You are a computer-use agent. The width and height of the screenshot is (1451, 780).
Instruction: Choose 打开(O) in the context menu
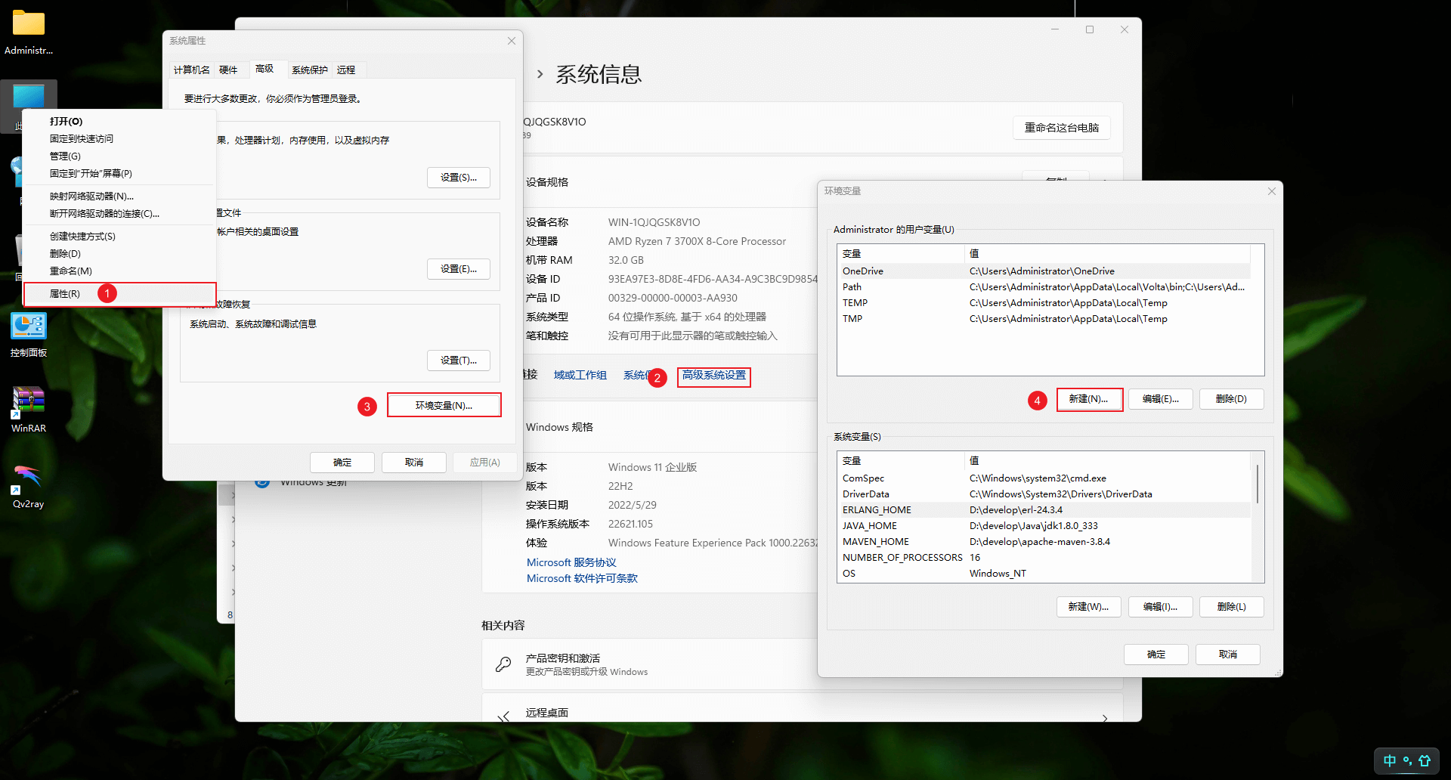(x=119, y=122)
